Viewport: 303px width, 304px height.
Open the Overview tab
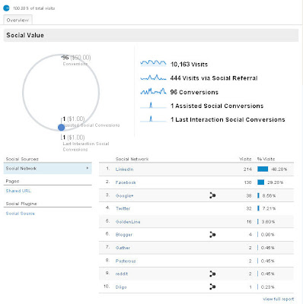click(18, 20)
